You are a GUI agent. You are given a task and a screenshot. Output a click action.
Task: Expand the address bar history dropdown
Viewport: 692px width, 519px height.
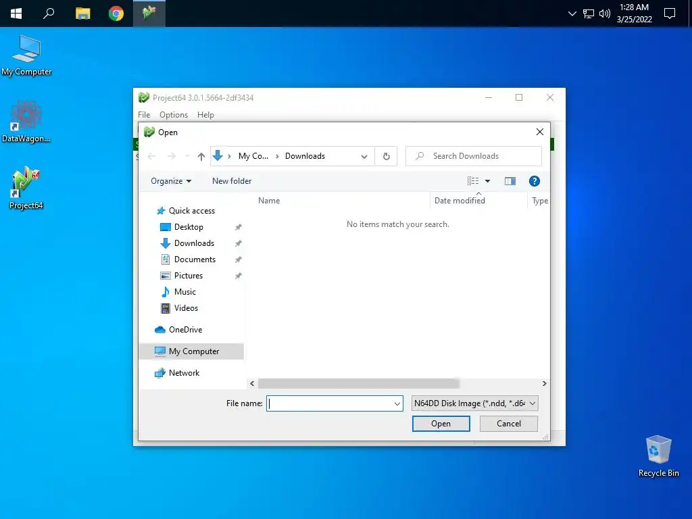(x=364, y=156)
